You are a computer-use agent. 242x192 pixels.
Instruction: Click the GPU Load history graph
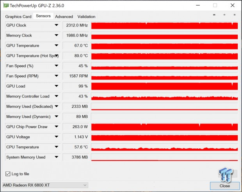coord(165,86)
